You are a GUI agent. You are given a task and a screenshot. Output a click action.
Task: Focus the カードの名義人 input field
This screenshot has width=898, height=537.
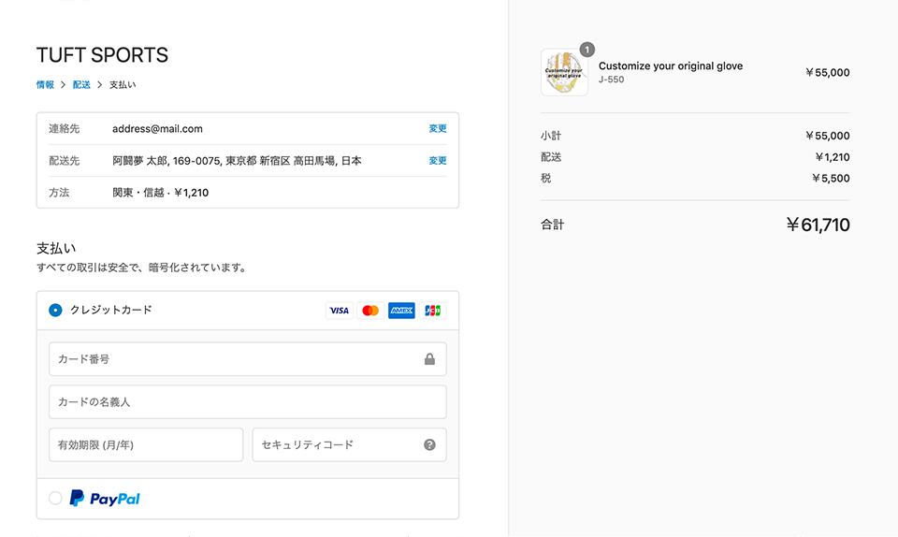click(247, 402)
